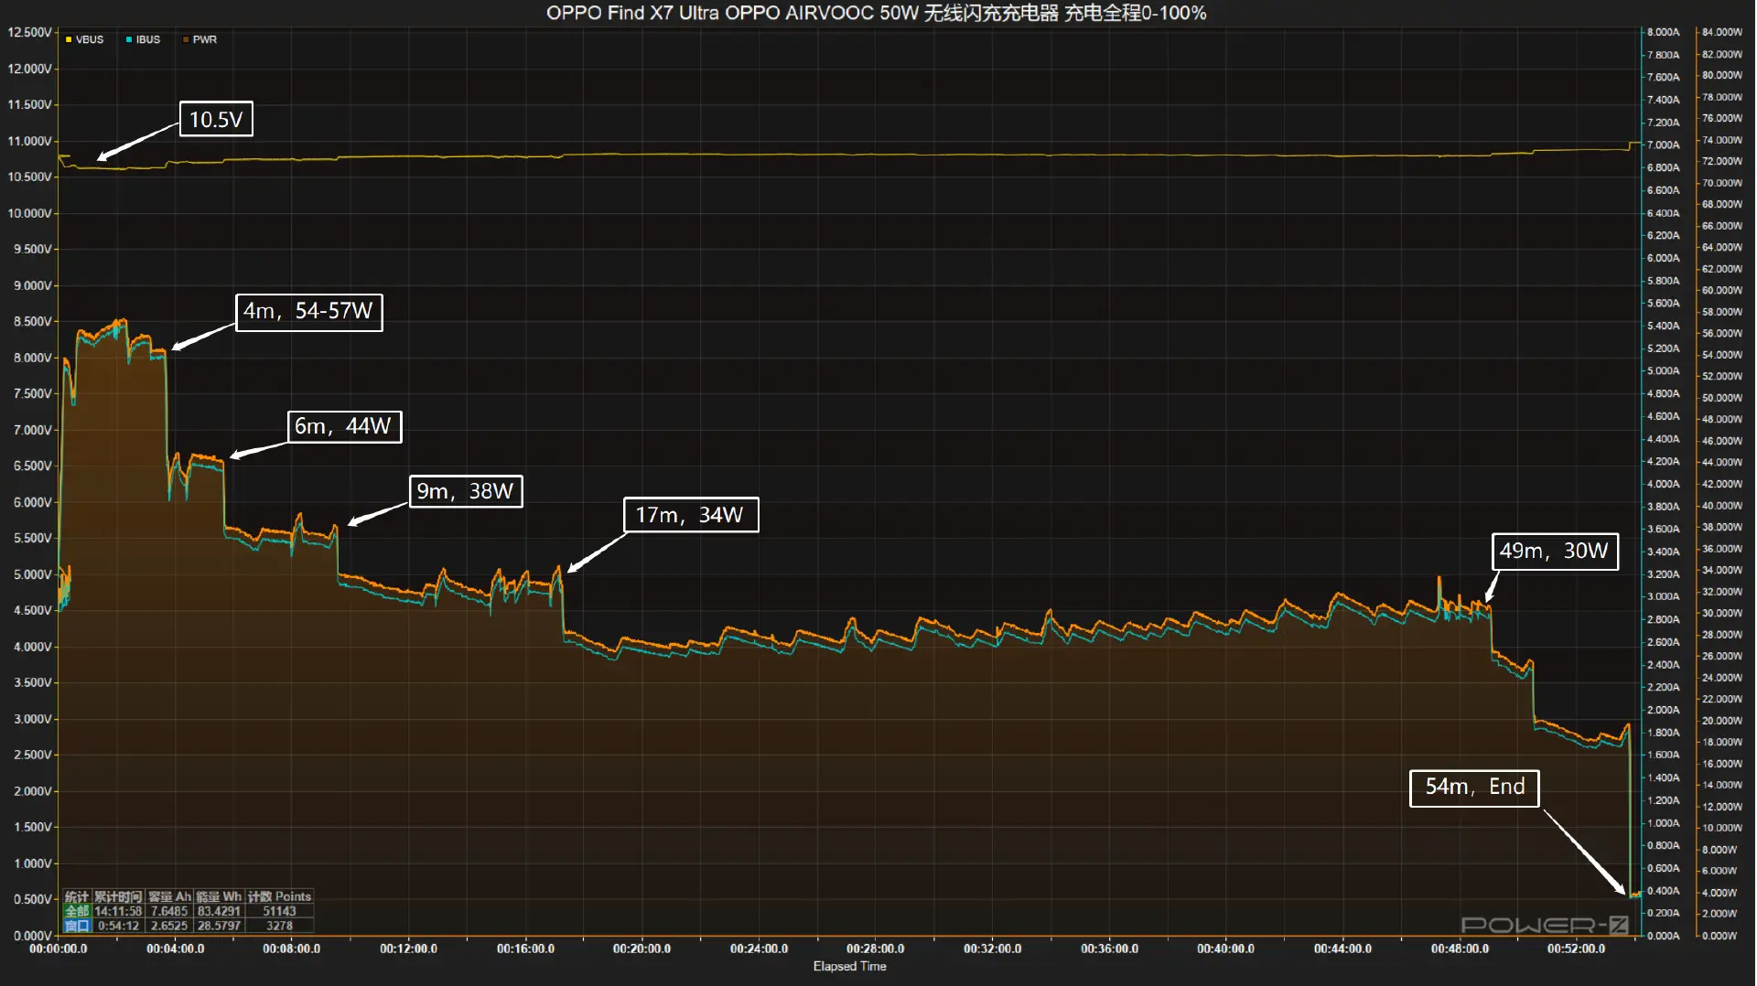The image size is (1757, 986).
Task: Click the 4.000A current axis label
Action: 1664,484
